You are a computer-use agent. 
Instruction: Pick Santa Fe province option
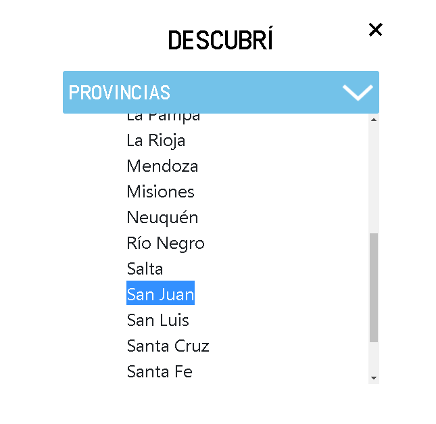160,372
